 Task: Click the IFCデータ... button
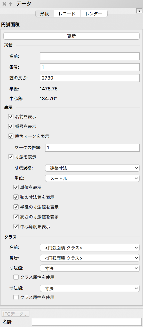[x=15, y=314]
